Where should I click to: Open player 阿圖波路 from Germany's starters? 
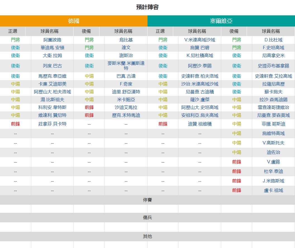click(52, 40)
